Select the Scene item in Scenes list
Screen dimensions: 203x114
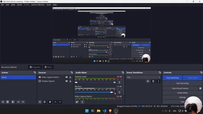tap(18, 77)
